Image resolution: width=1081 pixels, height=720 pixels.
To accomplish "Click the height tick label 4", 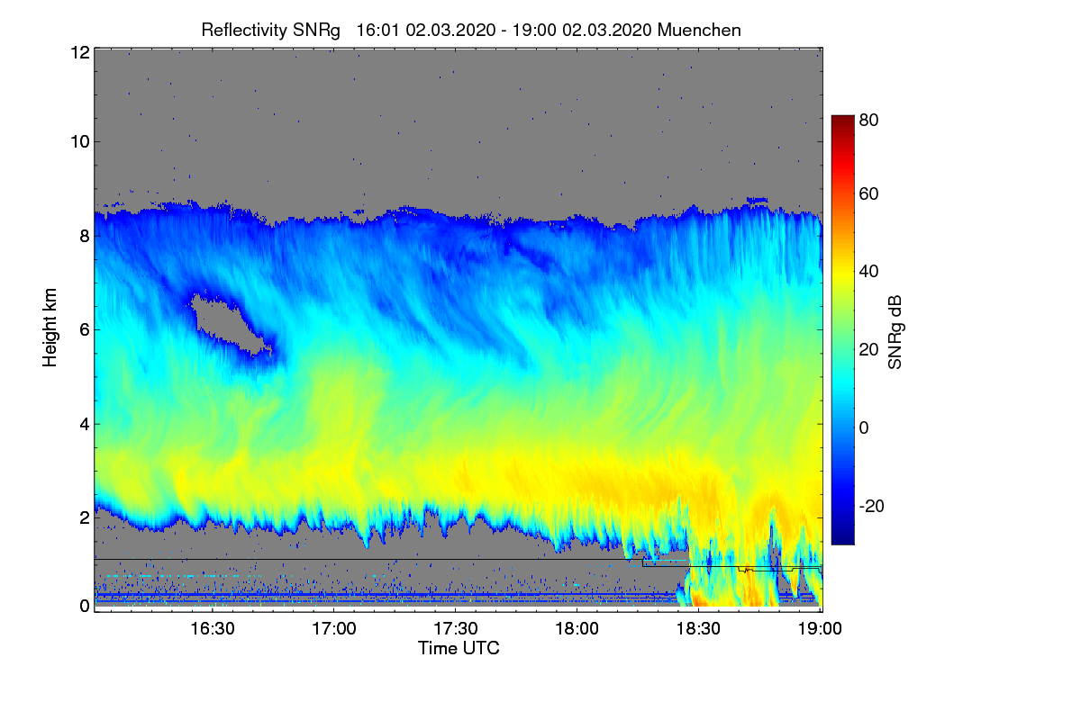I will [x=84, y=424].
